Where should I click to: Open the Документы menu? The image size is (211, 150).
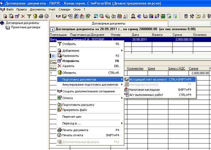[38, 10]
